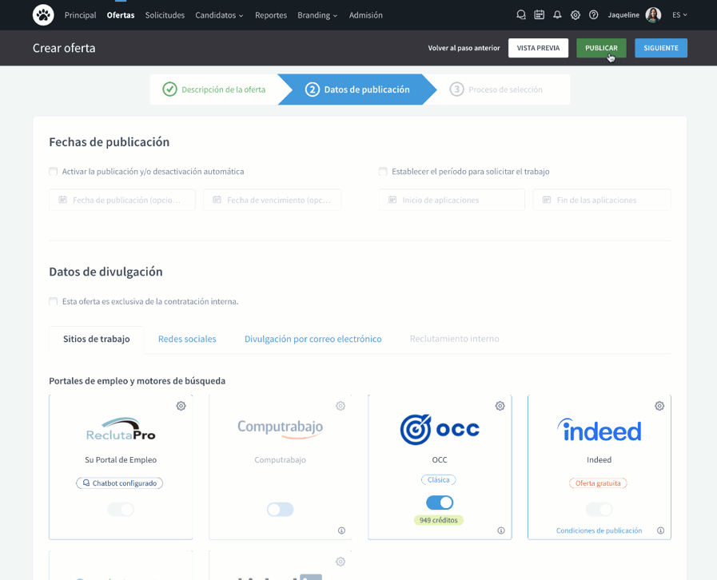Check automatic publication activation checkbox
717x580 pixels.
[x=54, y=172]
